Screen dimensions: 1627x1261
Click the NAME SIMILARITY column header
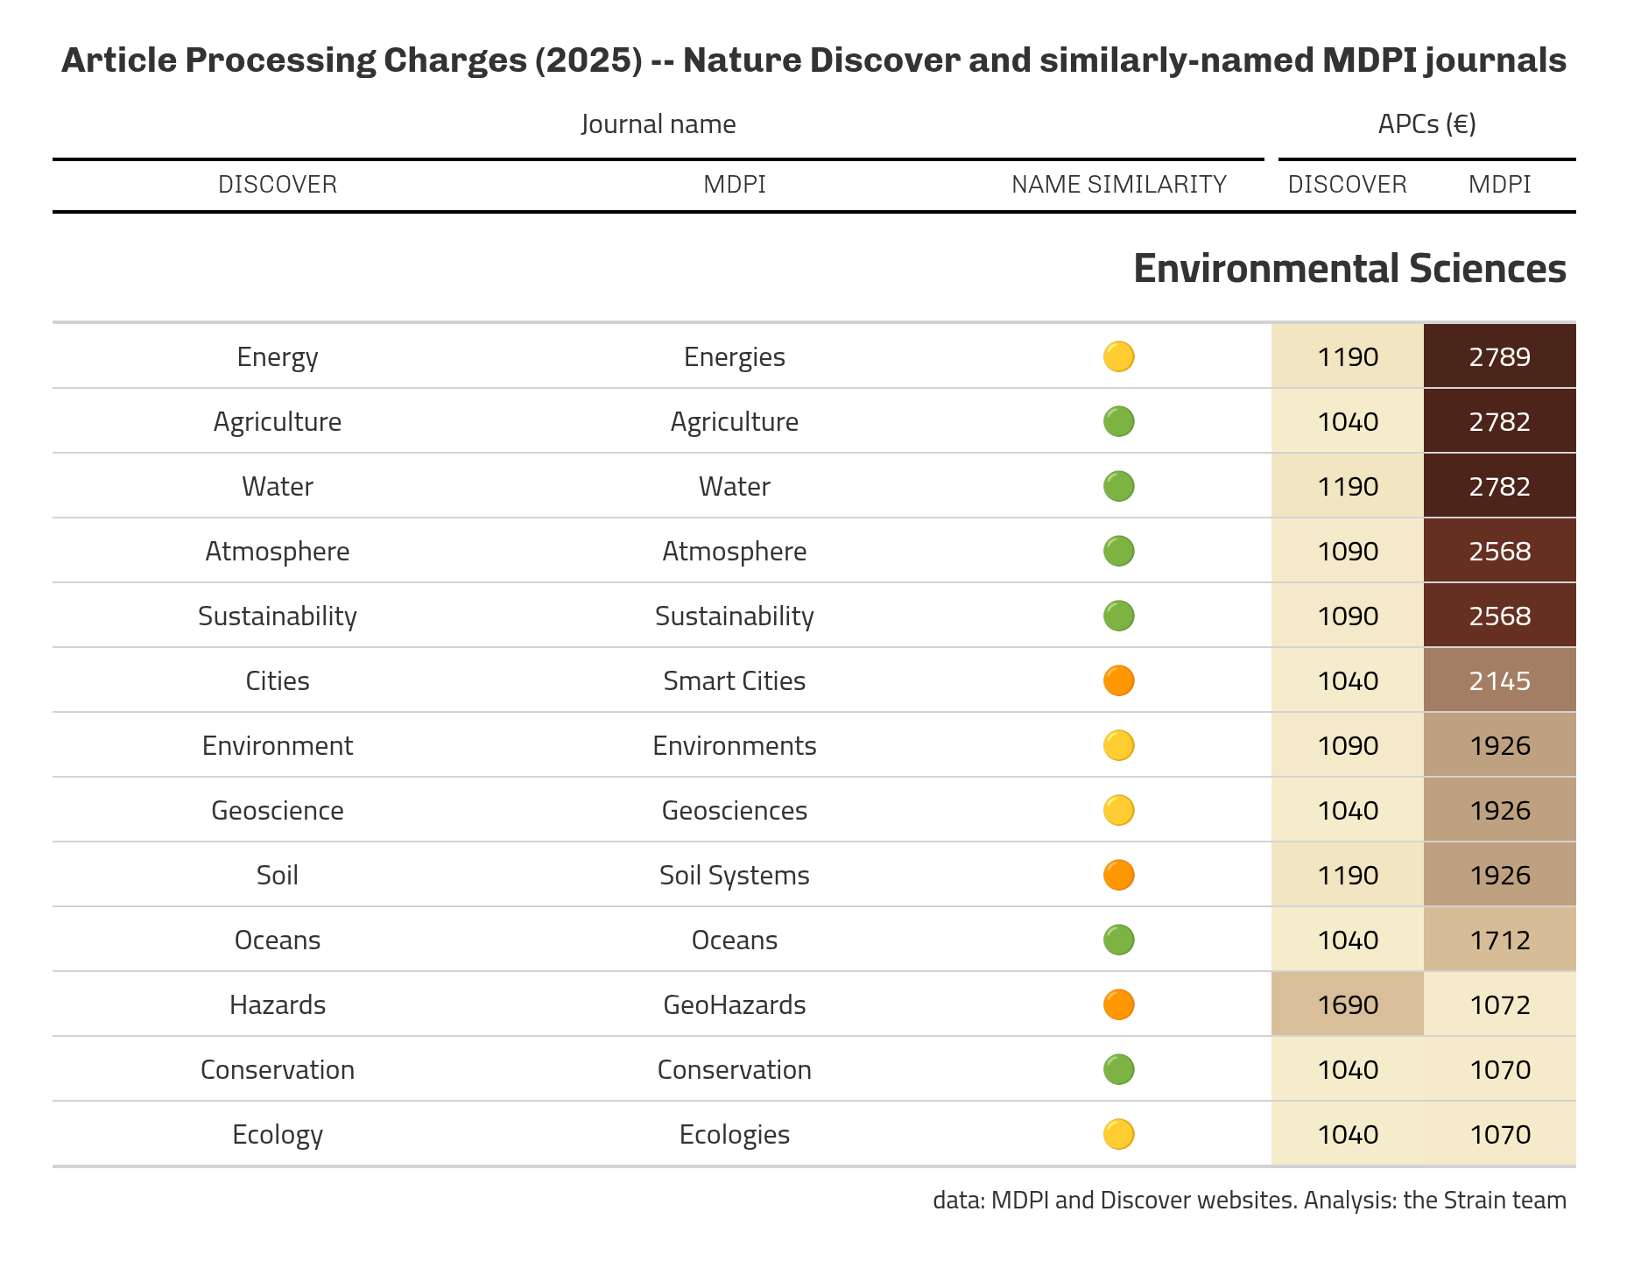(x=1118, y=184)
